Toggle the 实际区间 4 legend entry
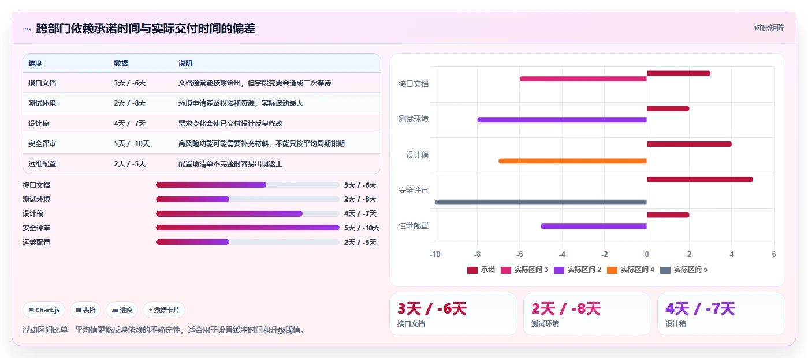This screenshot has width=808, height=358. click(630, 270)
